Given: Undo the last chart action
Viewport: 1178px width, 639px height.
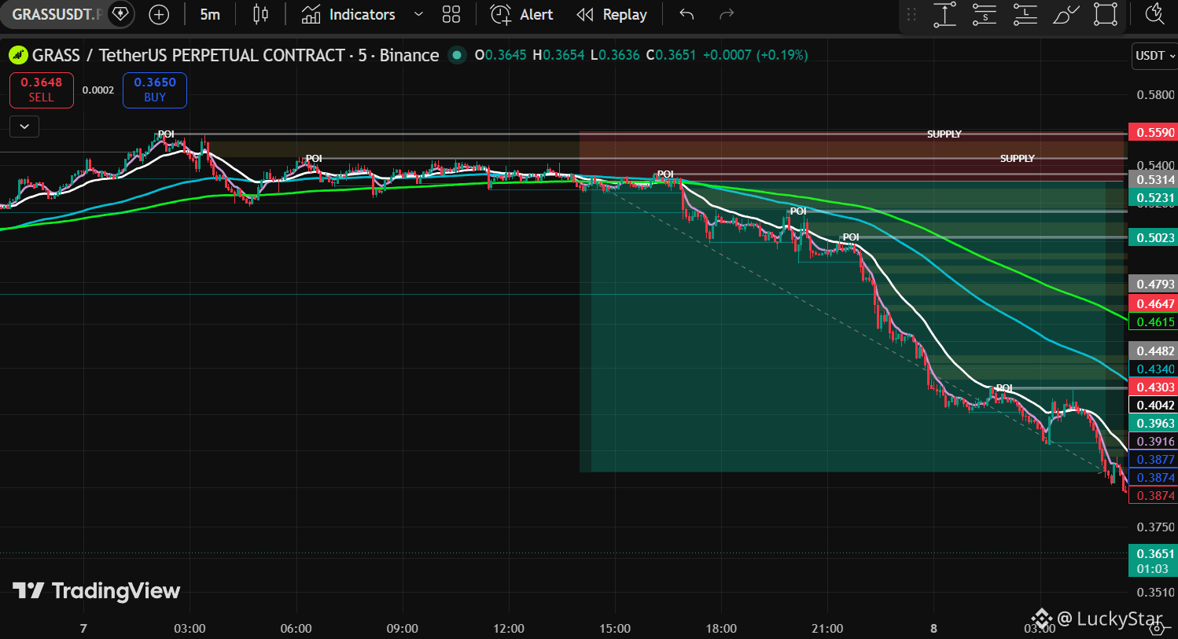Looking at the screenshot, I should (687, 14).
